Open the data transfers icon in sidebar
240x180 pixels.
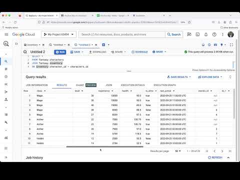6,69
